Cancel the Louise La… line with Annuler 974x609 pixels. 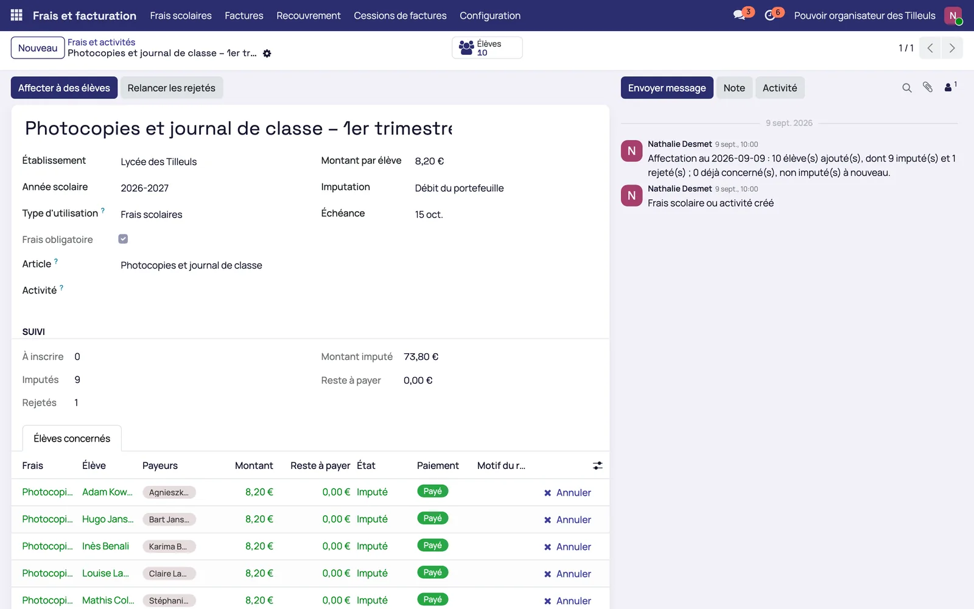tap(567, 574)
